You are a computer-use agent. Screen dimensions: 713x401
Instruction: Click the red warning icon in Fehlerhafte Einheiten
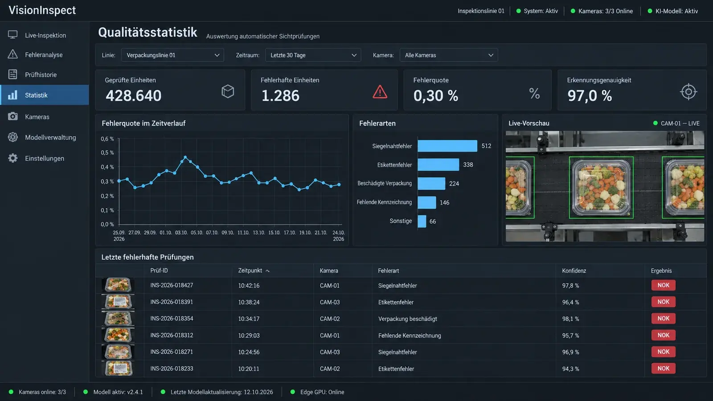(x=380, y=92)
